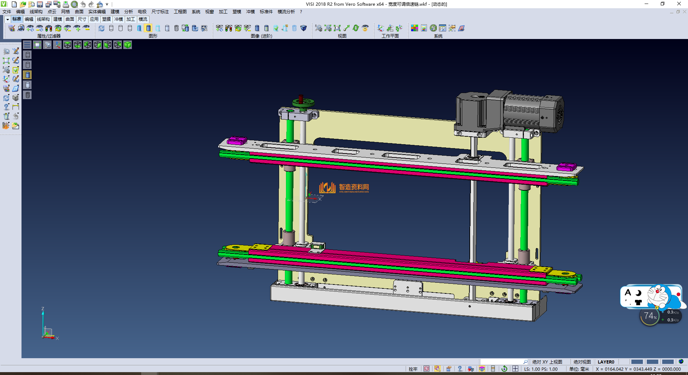Viewport: 688px width, 375px height.
Task: Expand the quick access toolbar customize arrow
Action: [107, 5]
